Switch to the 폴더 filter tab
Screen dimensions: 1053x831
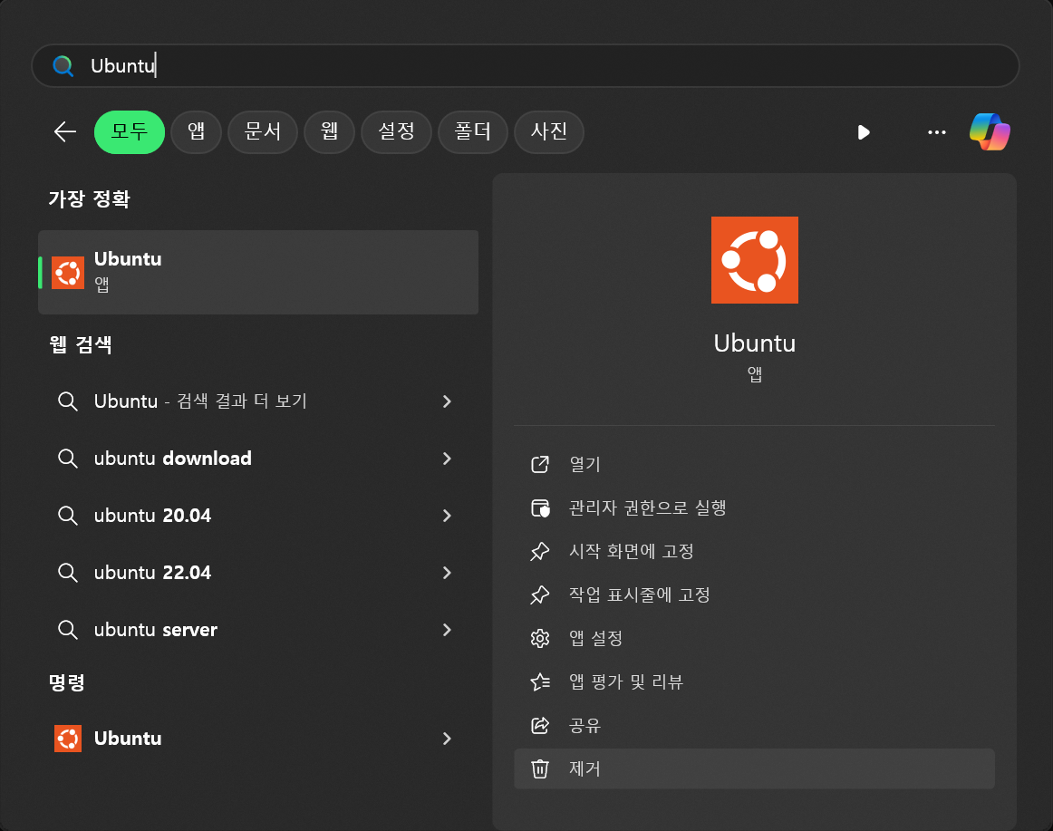tap(473, 131)
